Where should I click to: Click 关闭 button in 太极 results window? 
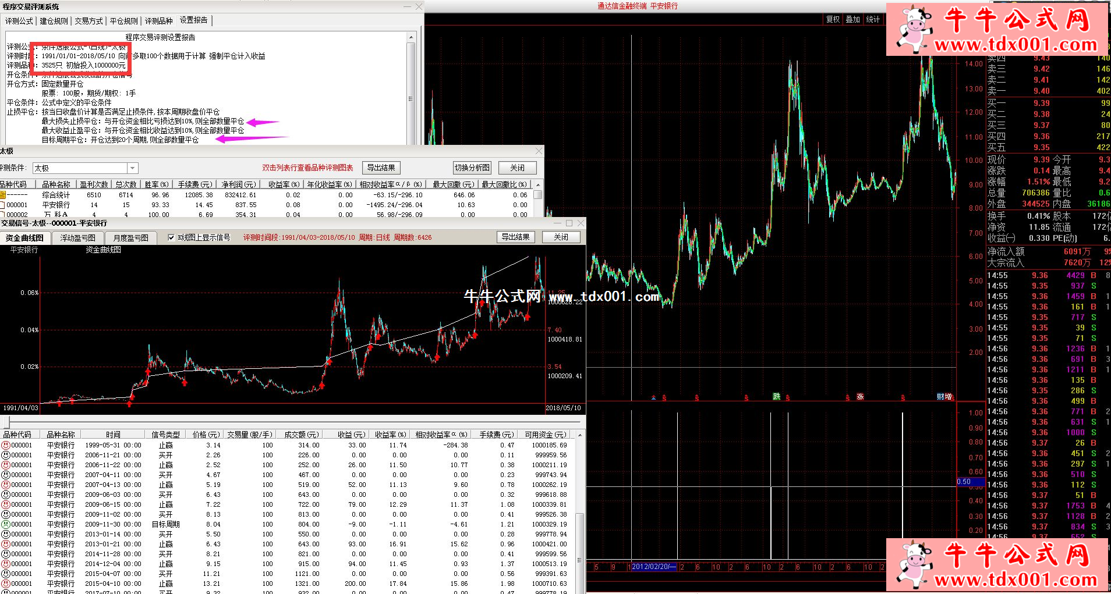pos(517,168)
